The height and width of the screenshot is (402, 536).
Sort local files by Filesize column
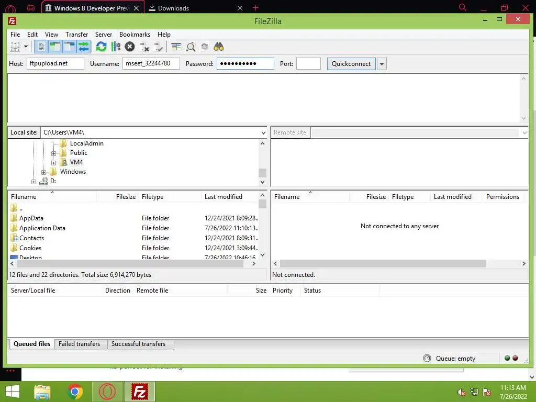tap(118, 197)
